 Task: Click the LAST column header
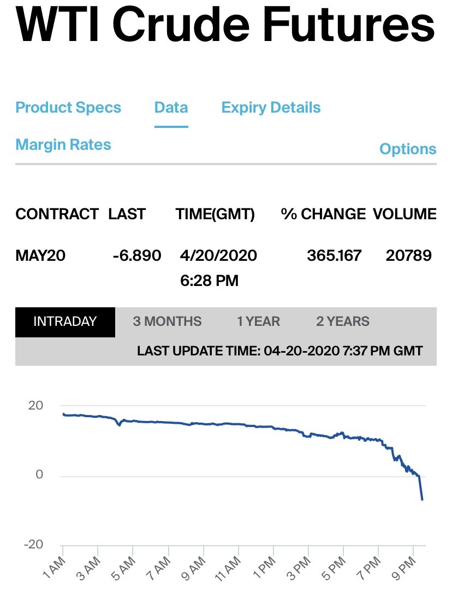point(127,214)
